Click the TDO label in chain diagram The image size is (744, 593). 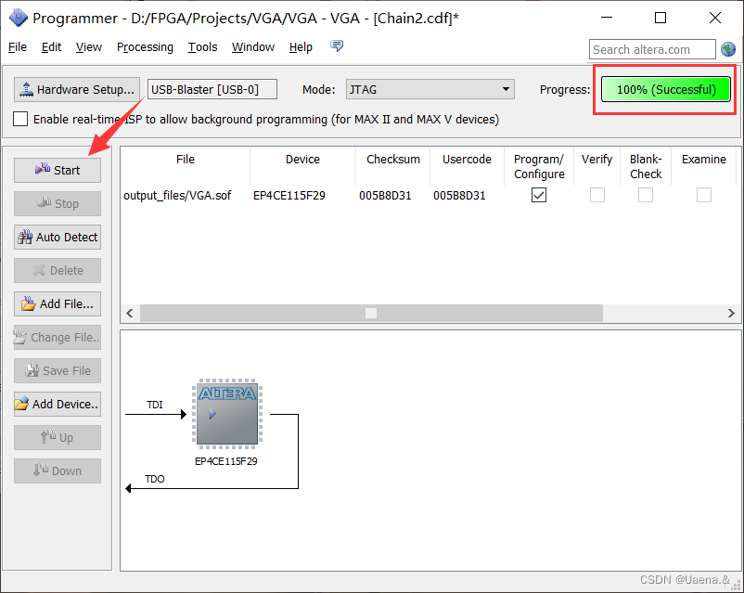[155, 479]
